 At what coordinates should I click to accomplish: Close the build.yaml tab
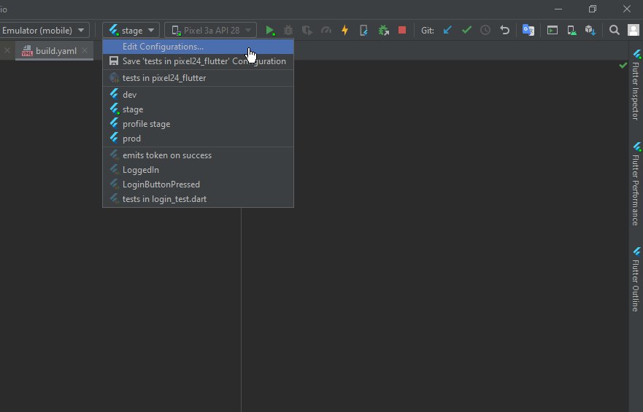[85, 50]
